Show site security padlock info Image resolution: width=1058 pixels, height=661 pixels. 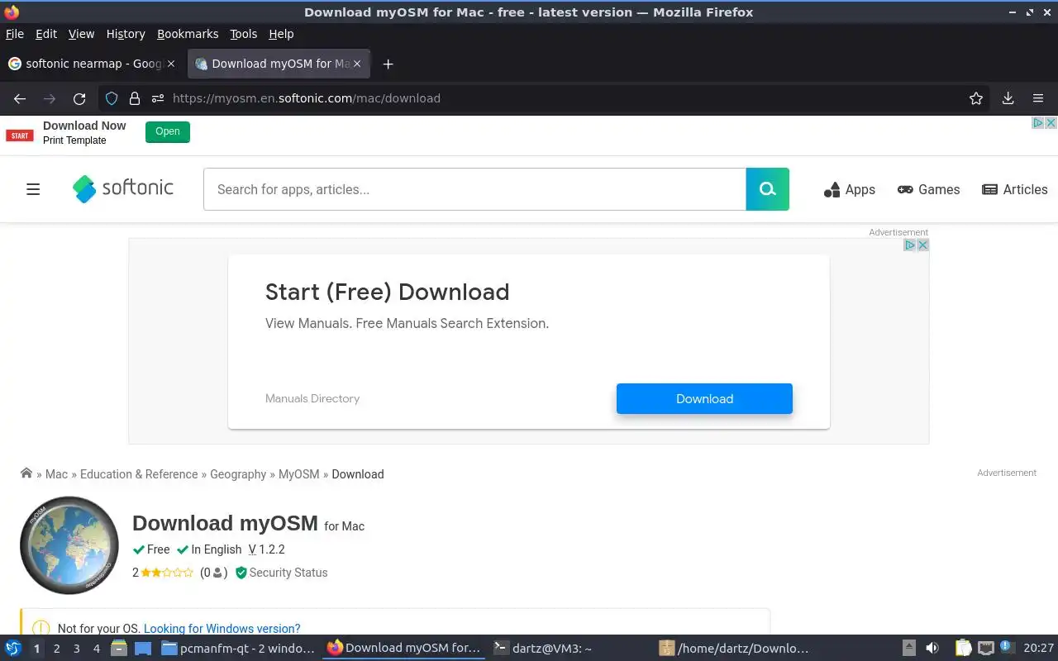135,98
